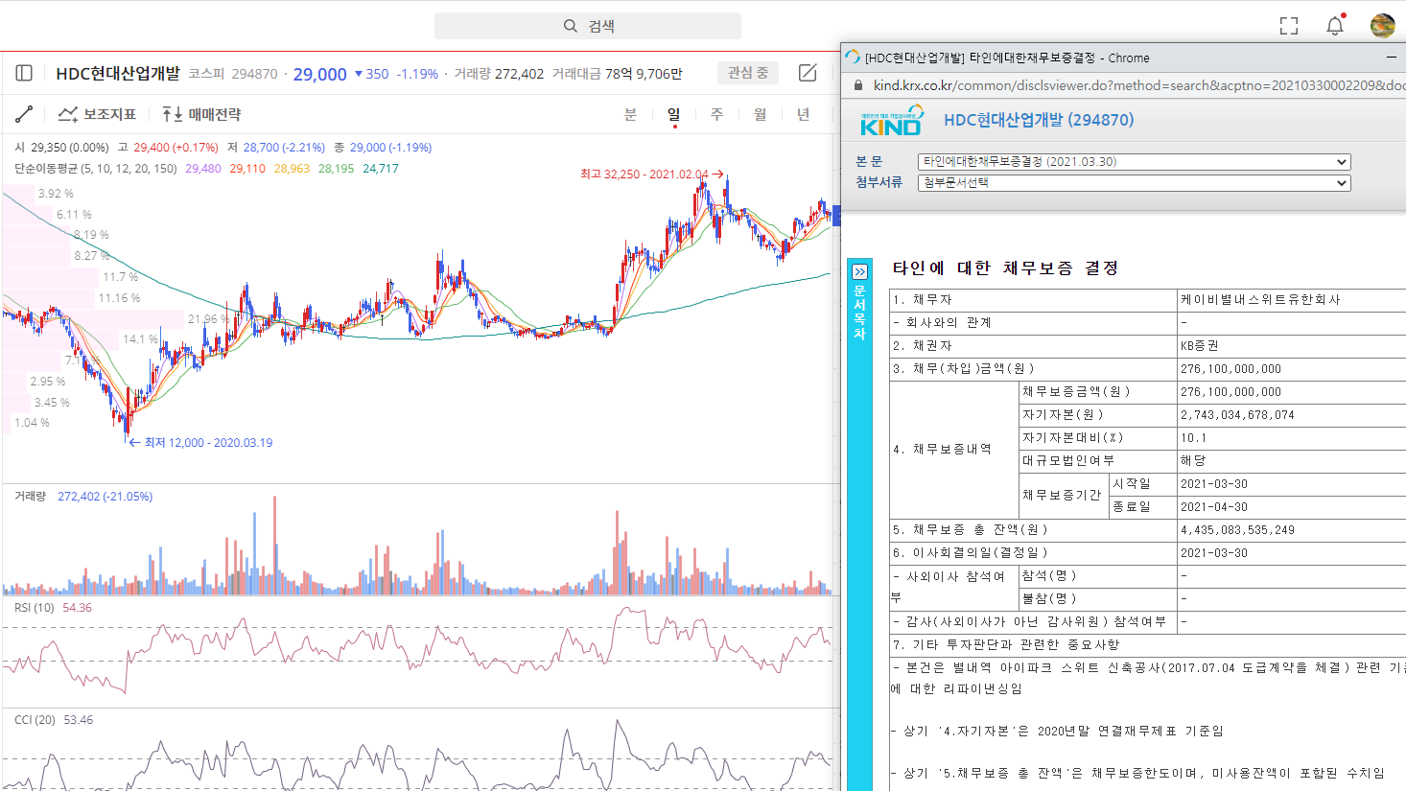Click the RSI (10) indicator label

point(35,608)
